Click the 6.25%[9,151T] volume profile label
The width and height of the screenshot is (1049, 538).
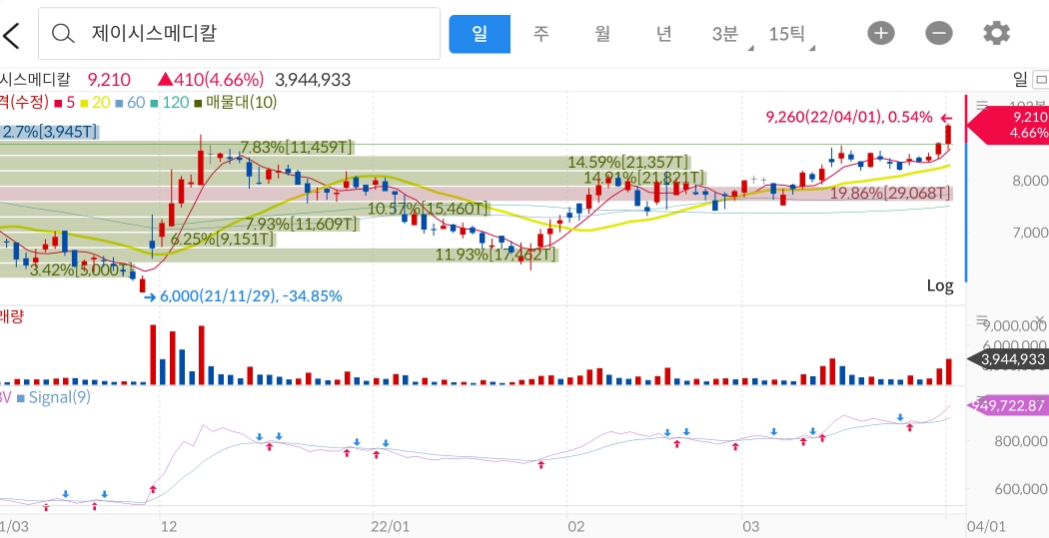(x=222, y=239)
